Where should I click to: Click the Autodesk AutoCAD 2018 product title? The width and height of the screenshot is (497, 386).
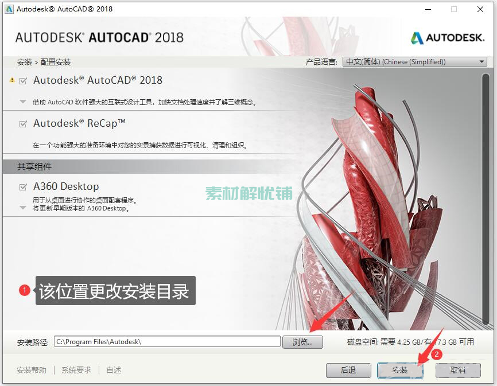click(98, 80)
